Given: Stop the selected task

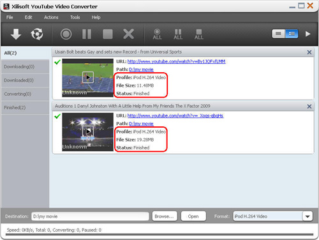Looking at the screenshot, I should [x=108, y=34].
